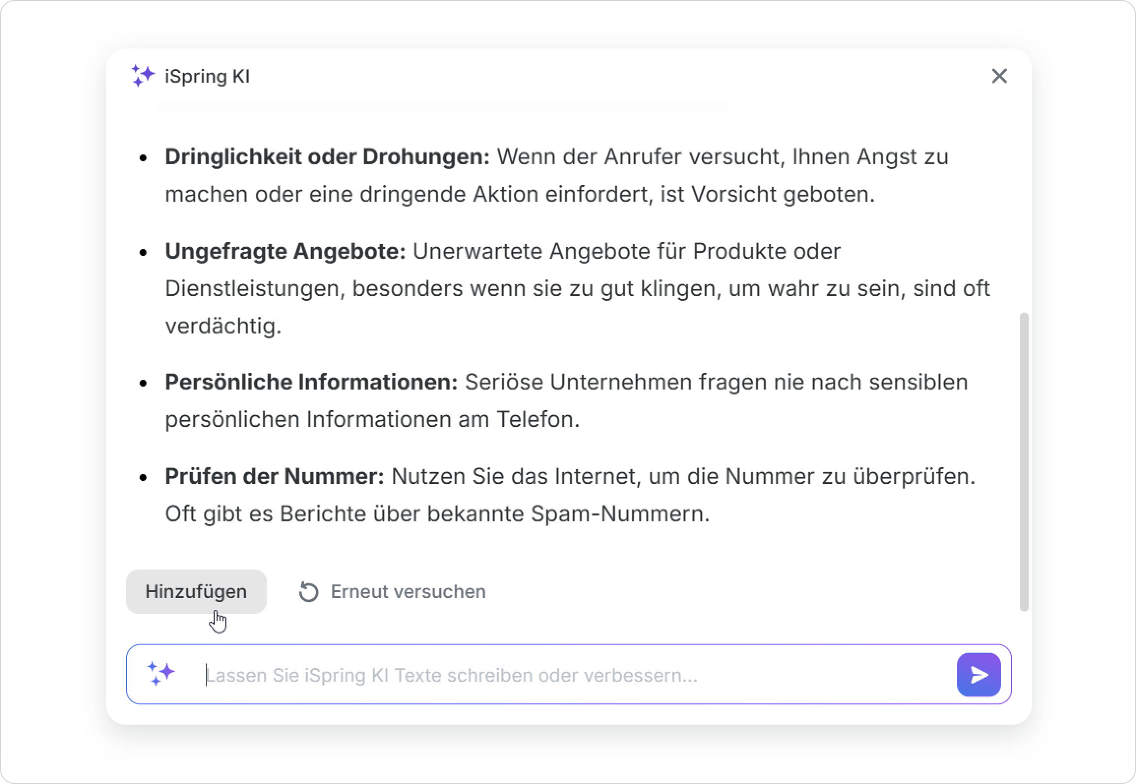This screenshot has height=784, width=1136.
Task: Click the bold 'Dringlichkeit oder Drohungen:' heading
Action: (x=327, y=157)
